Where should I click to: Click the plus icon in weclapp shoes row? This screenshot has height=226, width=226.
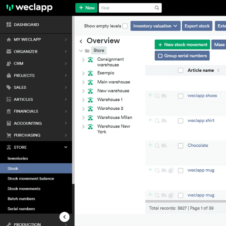pyautogui.click(x=150, y=95)
